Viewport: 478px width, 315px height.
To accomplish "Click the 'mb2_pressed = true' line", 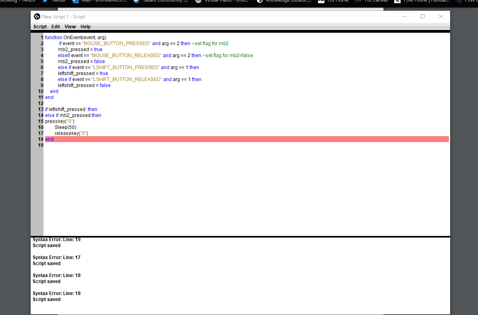I will click(x=80, y=50).
